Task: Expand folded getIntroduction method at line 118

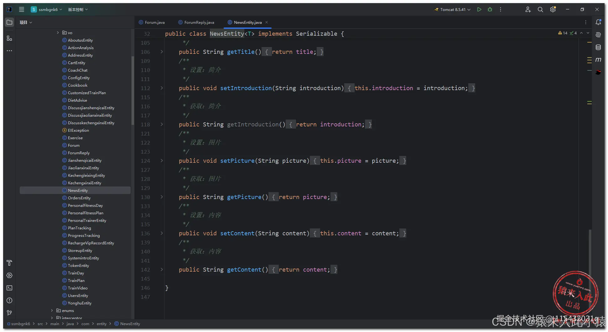Action: 162,124
